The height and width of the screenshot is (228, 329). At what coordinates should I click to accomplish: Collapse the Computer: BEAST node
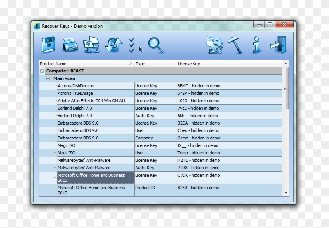(x=42, y=71)
